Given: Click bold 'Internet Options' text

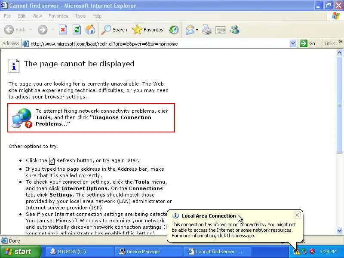Looking at the screenshot, I should coord(84,188).
